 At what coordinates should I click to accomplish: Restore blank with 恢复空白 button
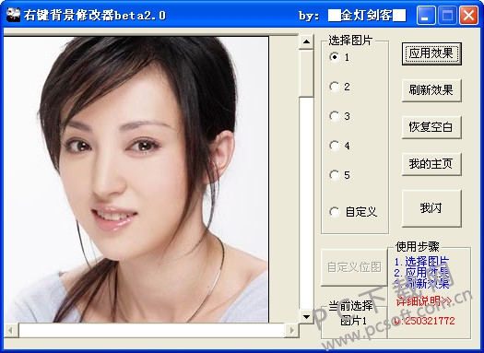click(431, 127)
